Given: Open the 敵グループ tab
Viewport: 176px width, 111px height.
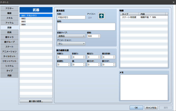Looking at the screenshot, I should pos(9,42).
